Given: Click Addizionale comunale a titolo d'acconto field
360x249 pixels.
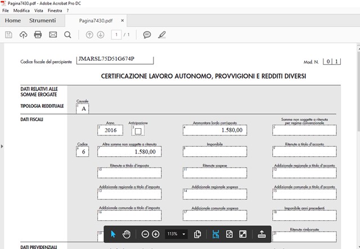Looking at the screenshot, I should [304, 194].
